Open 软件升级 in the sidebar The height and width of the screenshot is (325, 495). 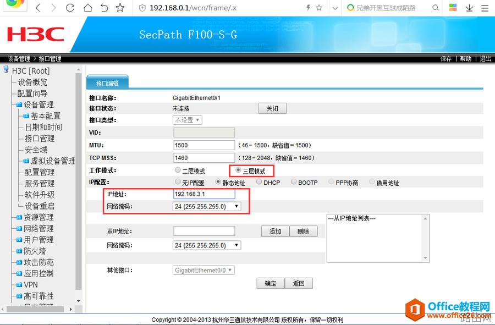[x=40, y=195]
